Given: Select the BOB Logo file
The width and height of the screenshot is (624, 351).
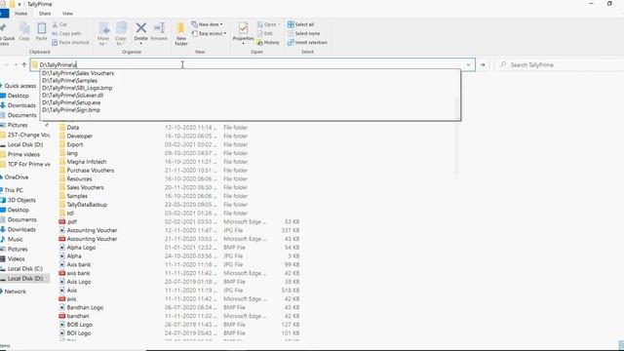Looking at the screenshot, I should [x=79, y=325].
